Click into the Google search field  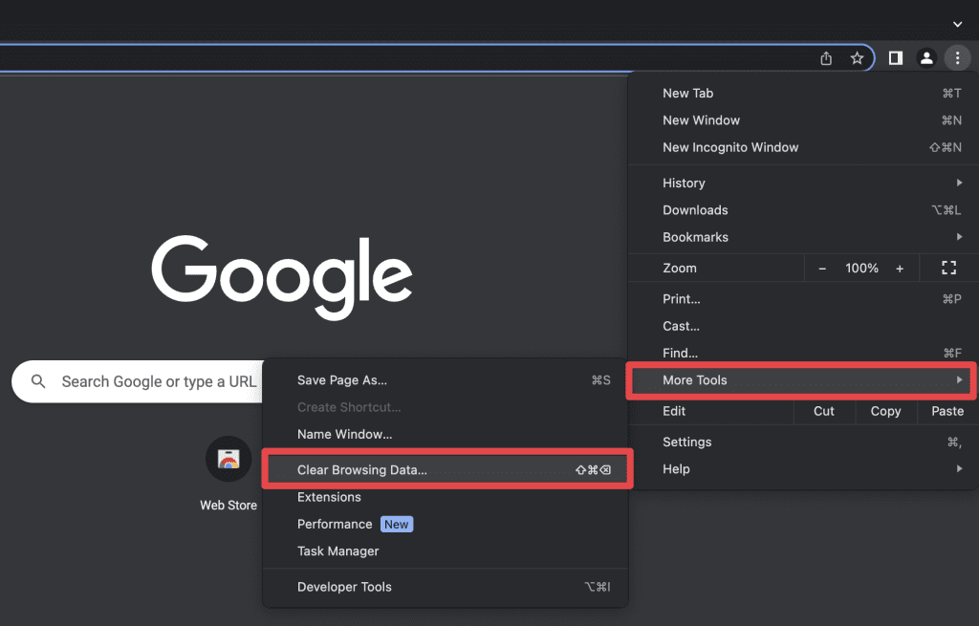[138, 381]
